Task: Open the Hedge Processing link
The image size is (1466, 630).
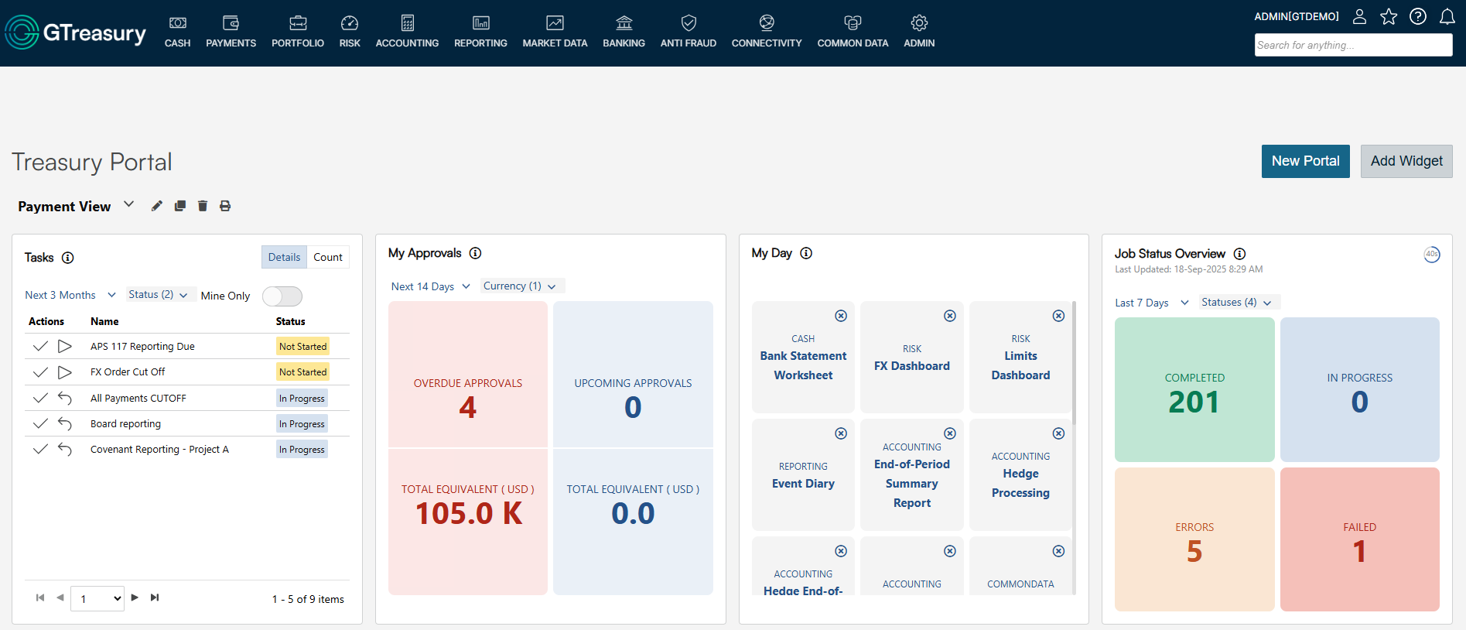Action: coord(1020,483)
